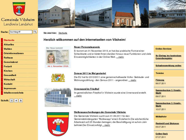186x140 pixels.
Task: Open Stellenausschreibungen der Gemeinde Vilsheim headline
Action: pyautogui.click(x=100, y=112)
